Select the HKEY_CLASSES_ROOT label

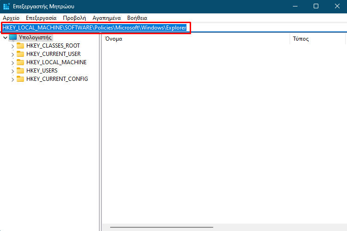pos(53,46)
